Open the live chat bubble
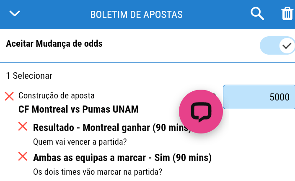 201,112
